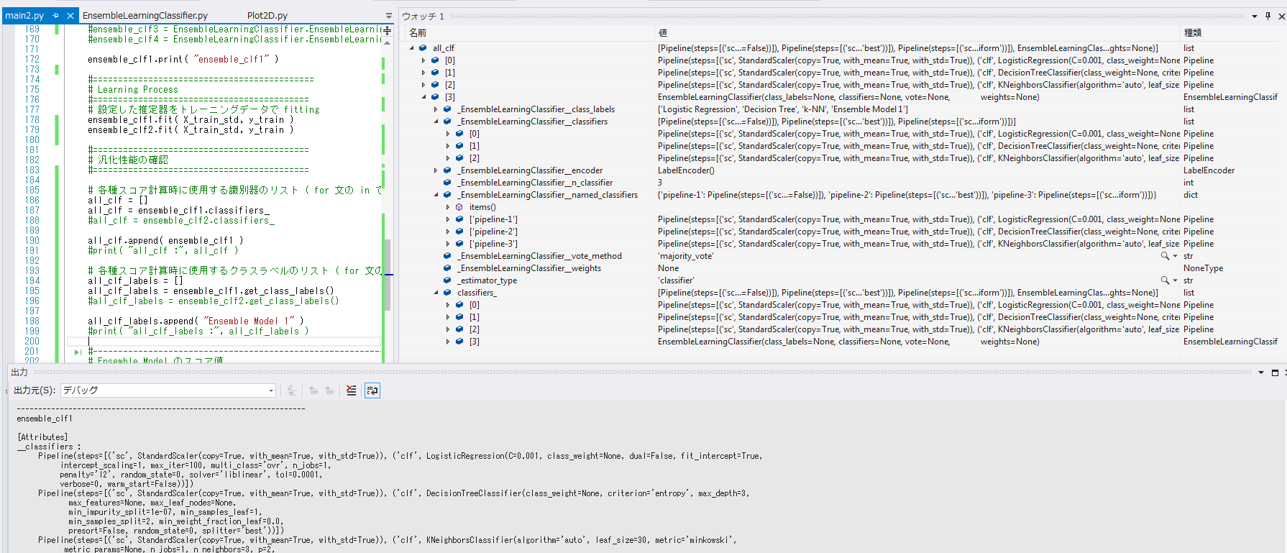Maximize the 出力 output panel

tap(1275, 373)
